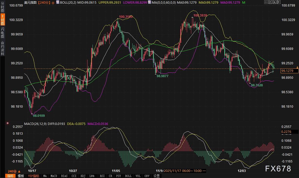Click the orange crosshair icon beside 【240分】
Image resolution: width=299 pixels, height=178 pixels.
(x=53, y=2)
